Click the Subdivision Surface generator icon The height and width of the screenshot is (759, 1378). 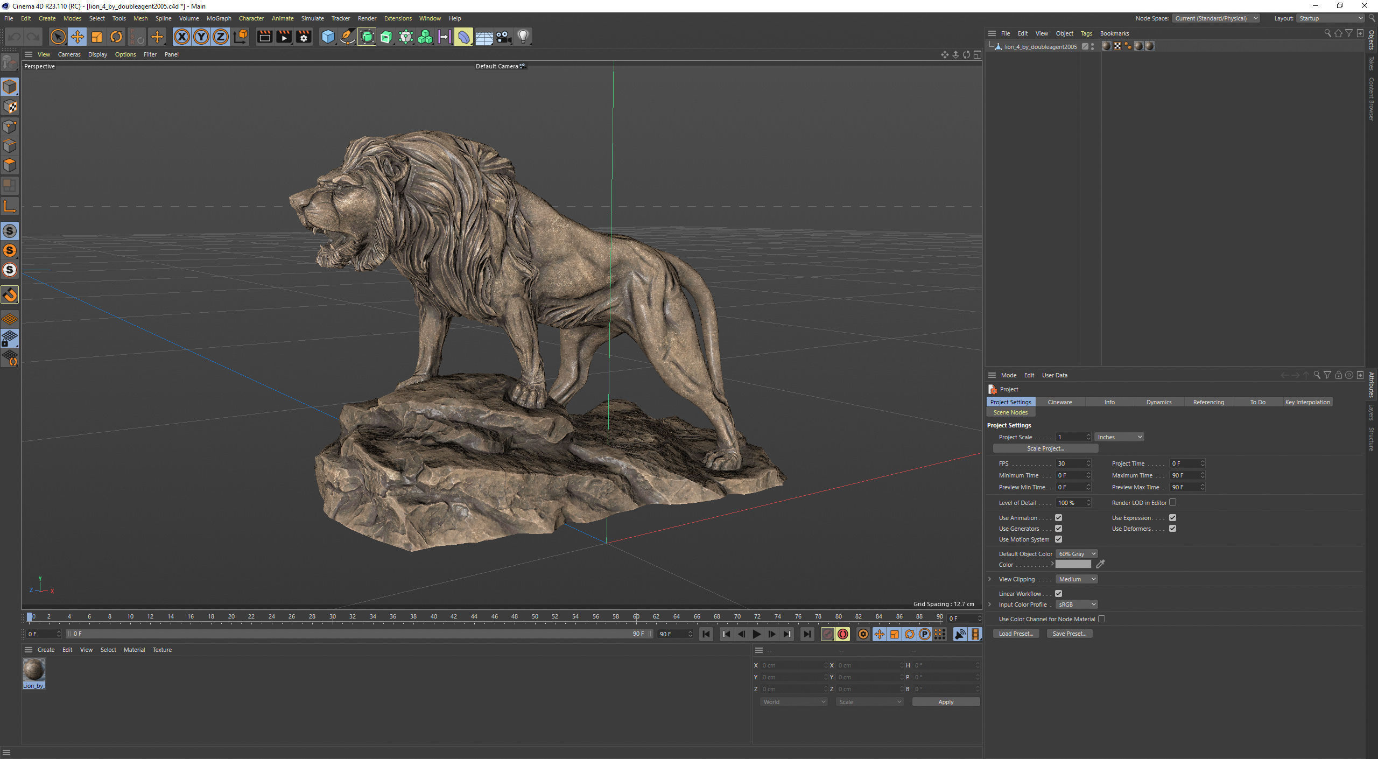click(x=367, y=37)
